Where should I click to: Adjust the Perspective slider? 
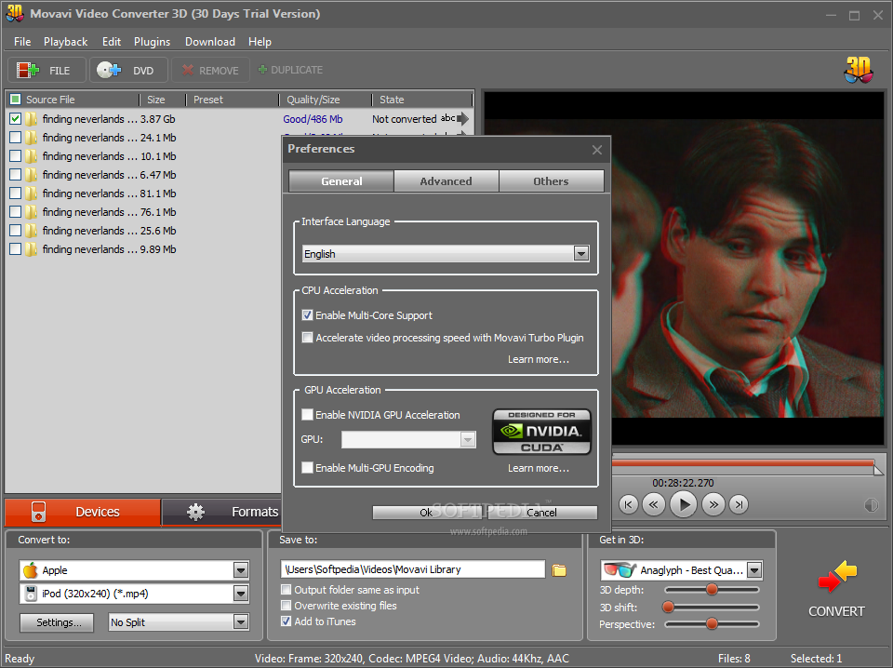click(712, 624)
